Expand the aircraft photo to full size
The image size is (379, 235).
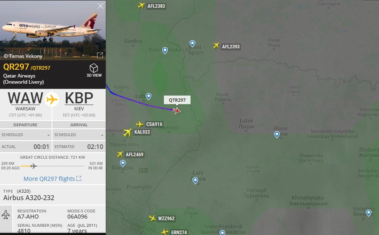click(x=100, y=55)
